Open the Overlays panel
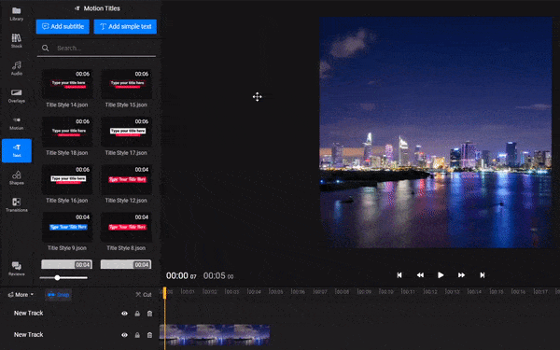 coord(17,96)
